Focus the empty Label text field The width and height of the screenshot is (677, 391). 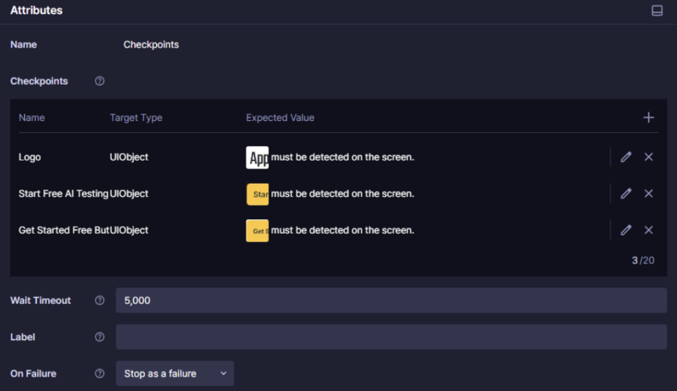click(x=391, y=337)
